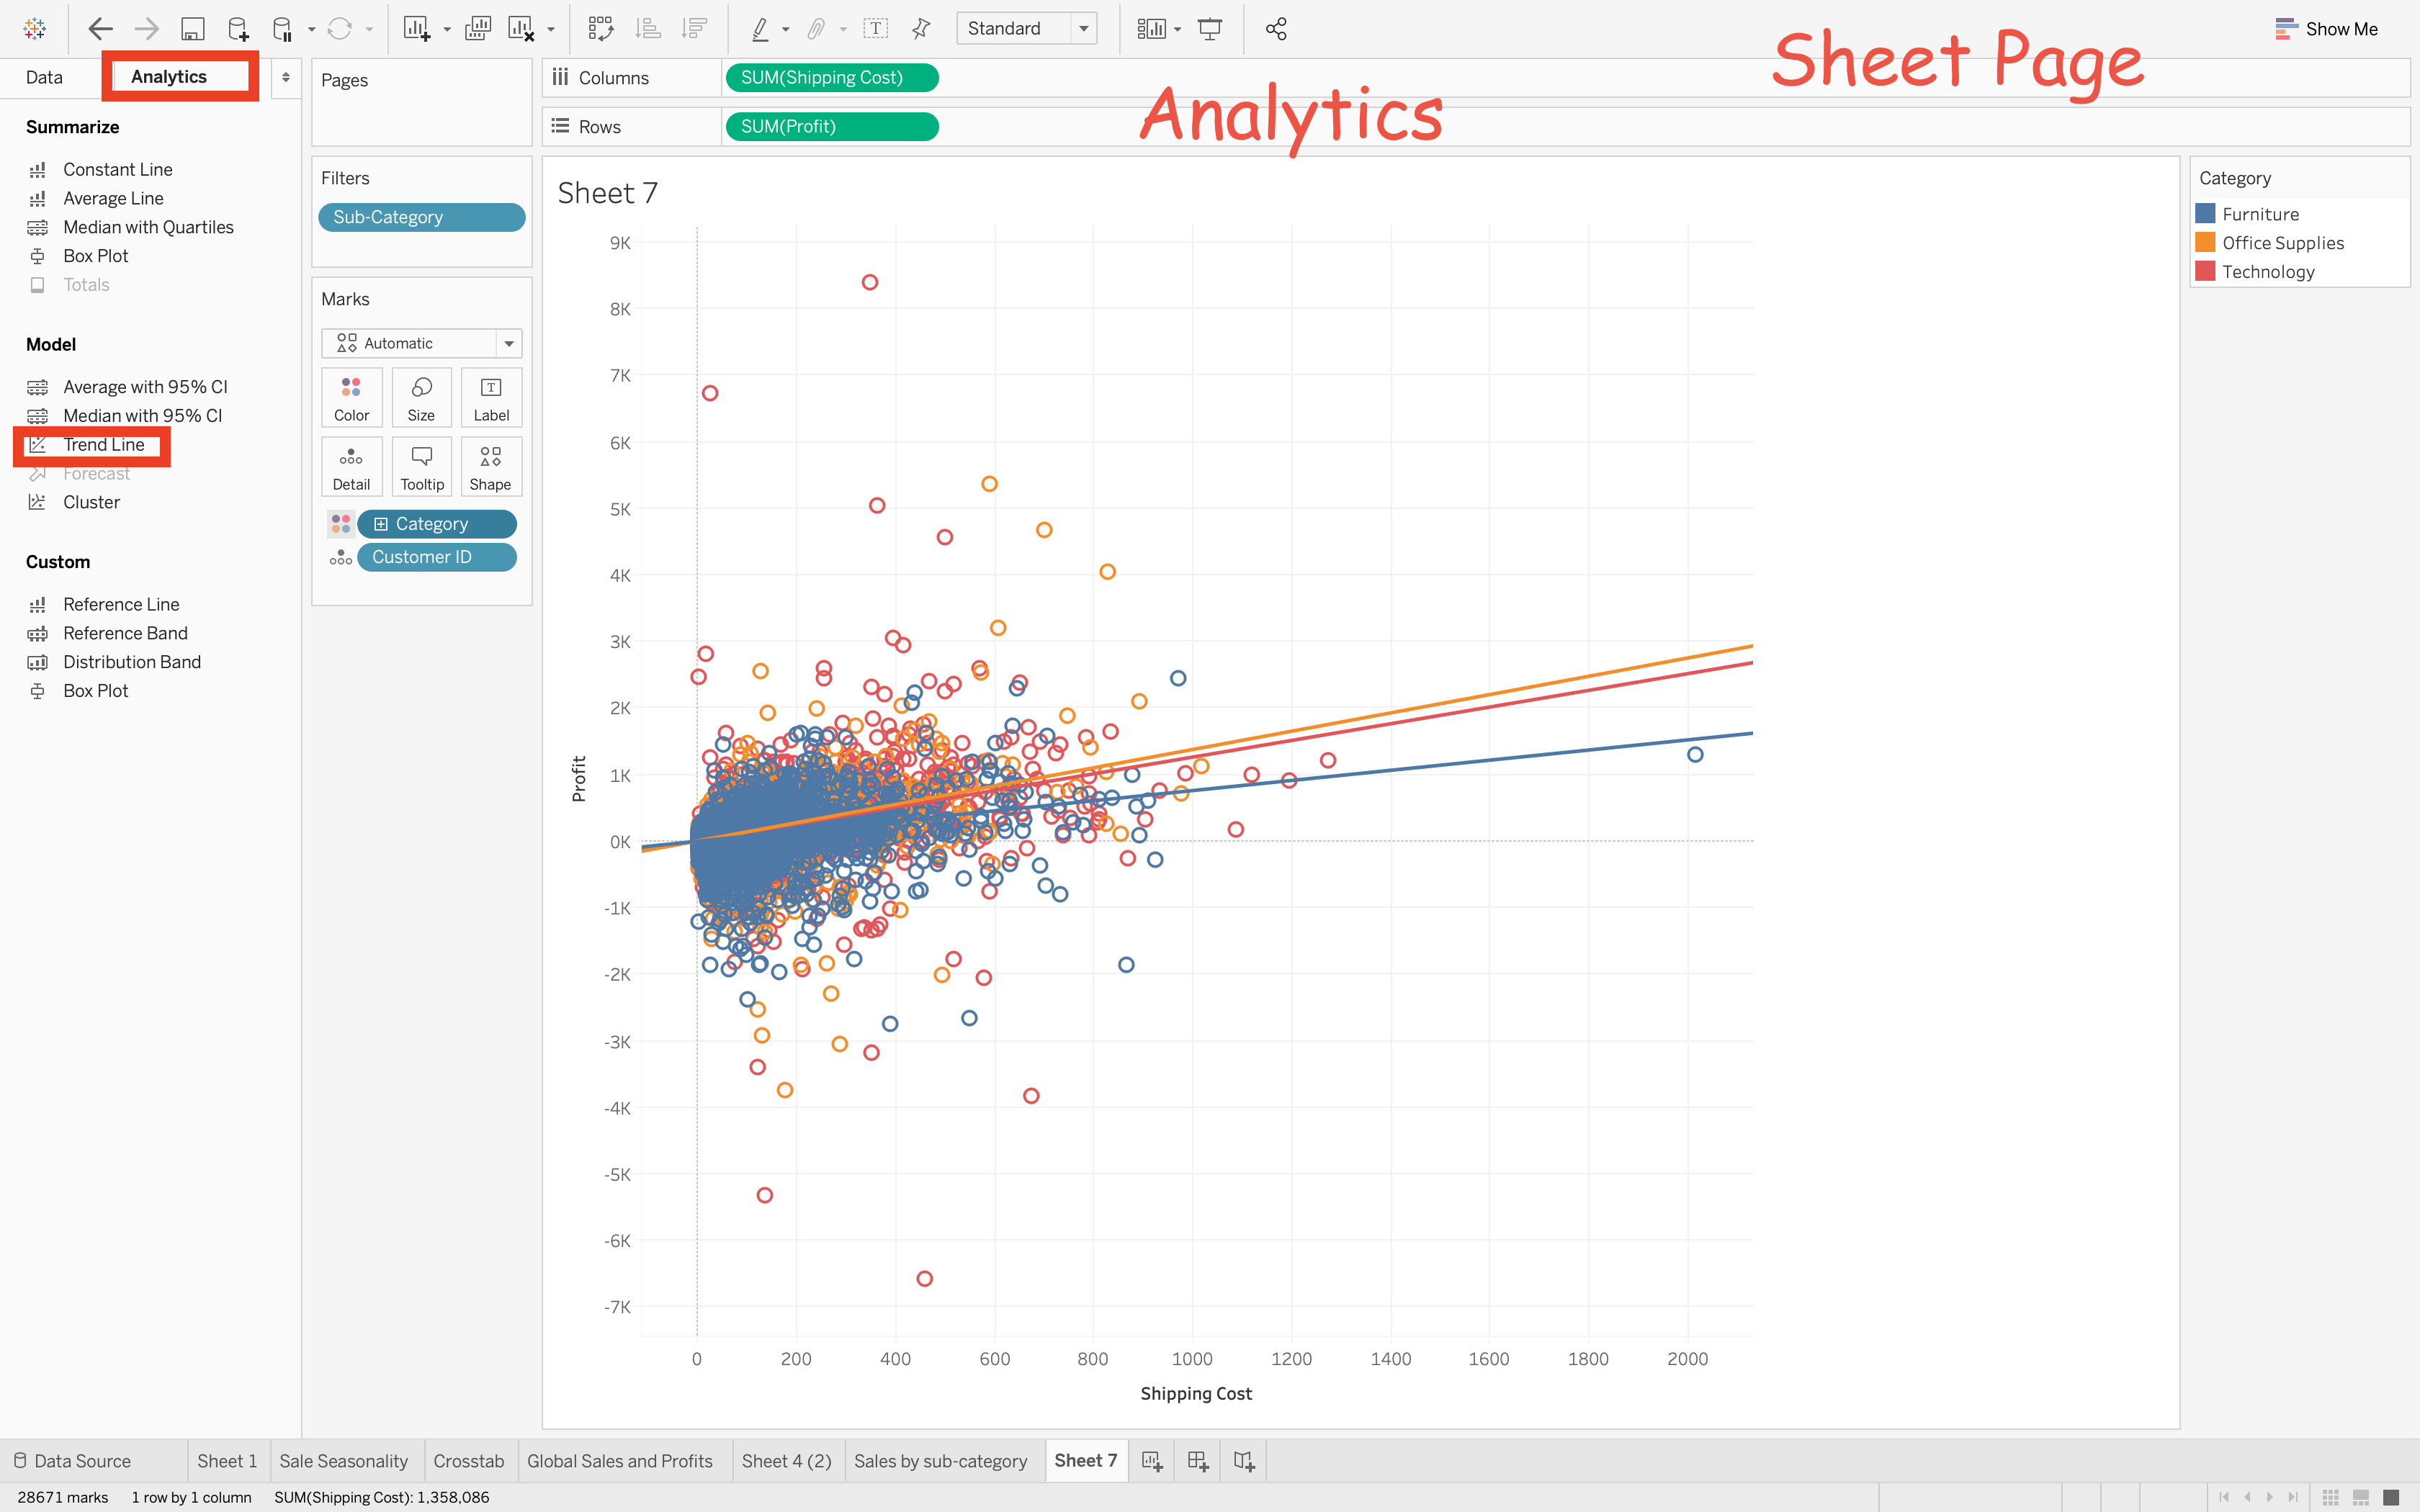Screen dimensions: 2420x1512
Task: Click the Swap Rows and Columns icon
Action: 600,29
